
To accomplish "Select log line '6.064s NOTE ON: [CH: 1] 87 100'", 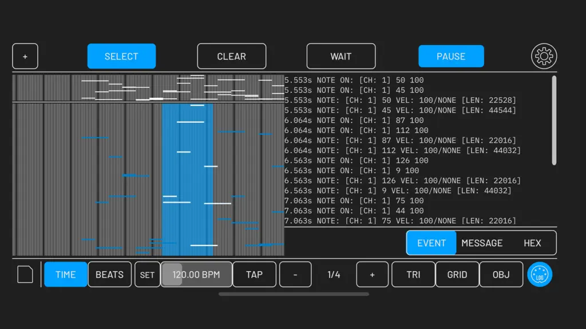I will 354,121.
